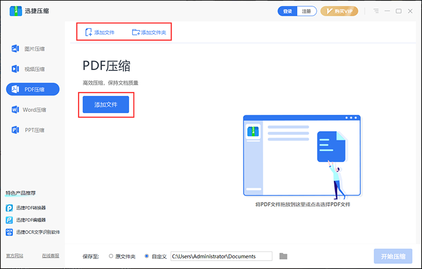Click the 开始压缩 start button
This screenshot has height=269, width=422.
tap(393, 257)
